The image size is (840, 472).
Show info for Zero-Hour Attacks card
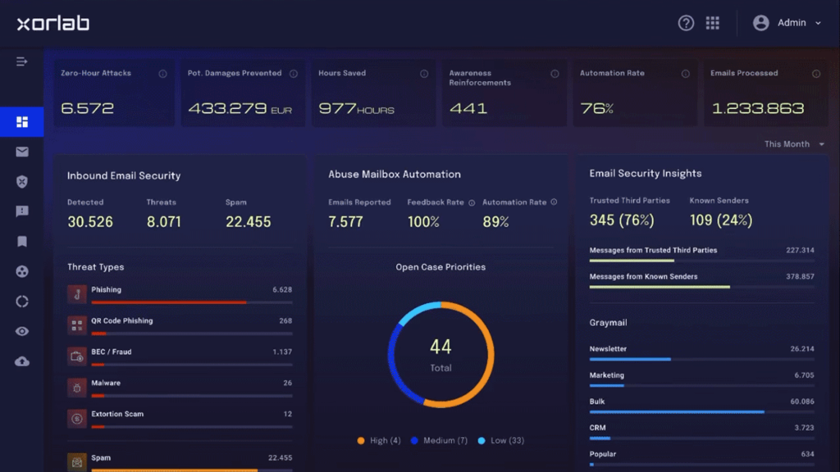point(162,74)
